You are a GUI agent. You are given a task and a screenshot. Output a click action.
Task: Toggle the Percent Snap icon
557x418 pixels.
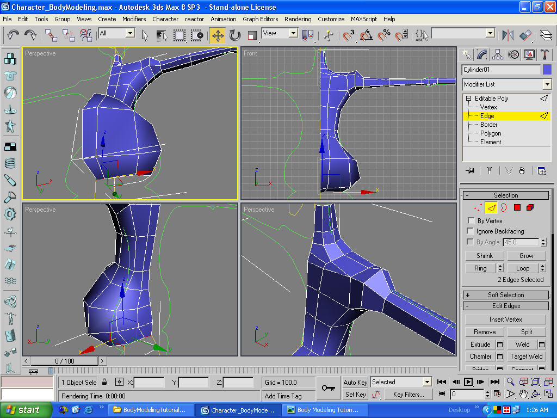click(x=384, y=35)
